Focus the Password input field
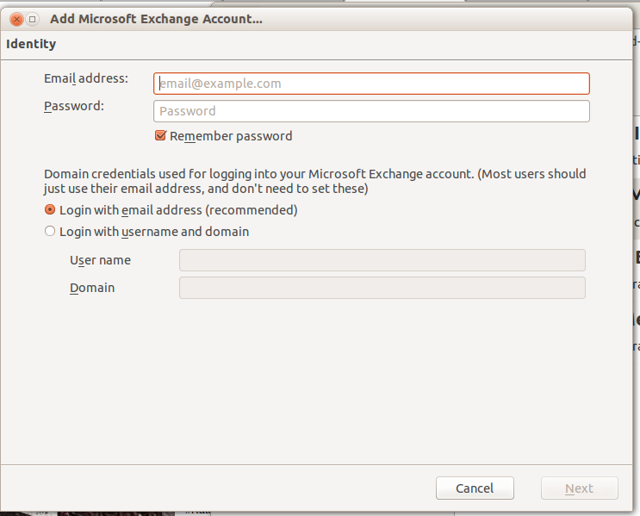640x516 pixels. (371, 111)
